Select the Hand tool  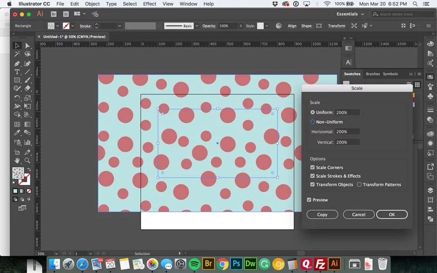coord(17,160)
